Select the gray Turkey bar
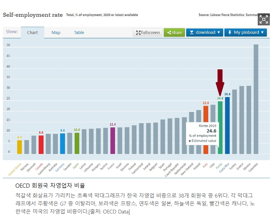The height and width of the screenshot is (215, 274). coord(235,122)
